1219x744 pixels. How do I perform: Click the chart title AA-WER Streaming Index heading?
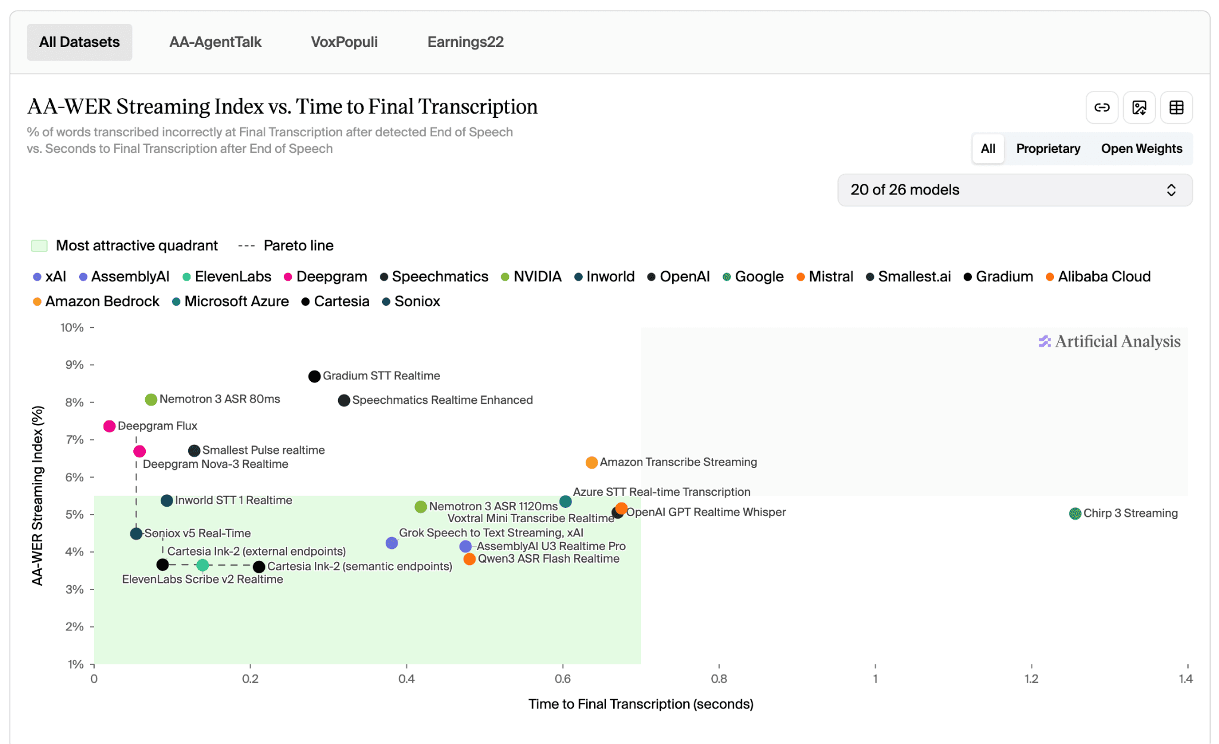pos(282,107)
